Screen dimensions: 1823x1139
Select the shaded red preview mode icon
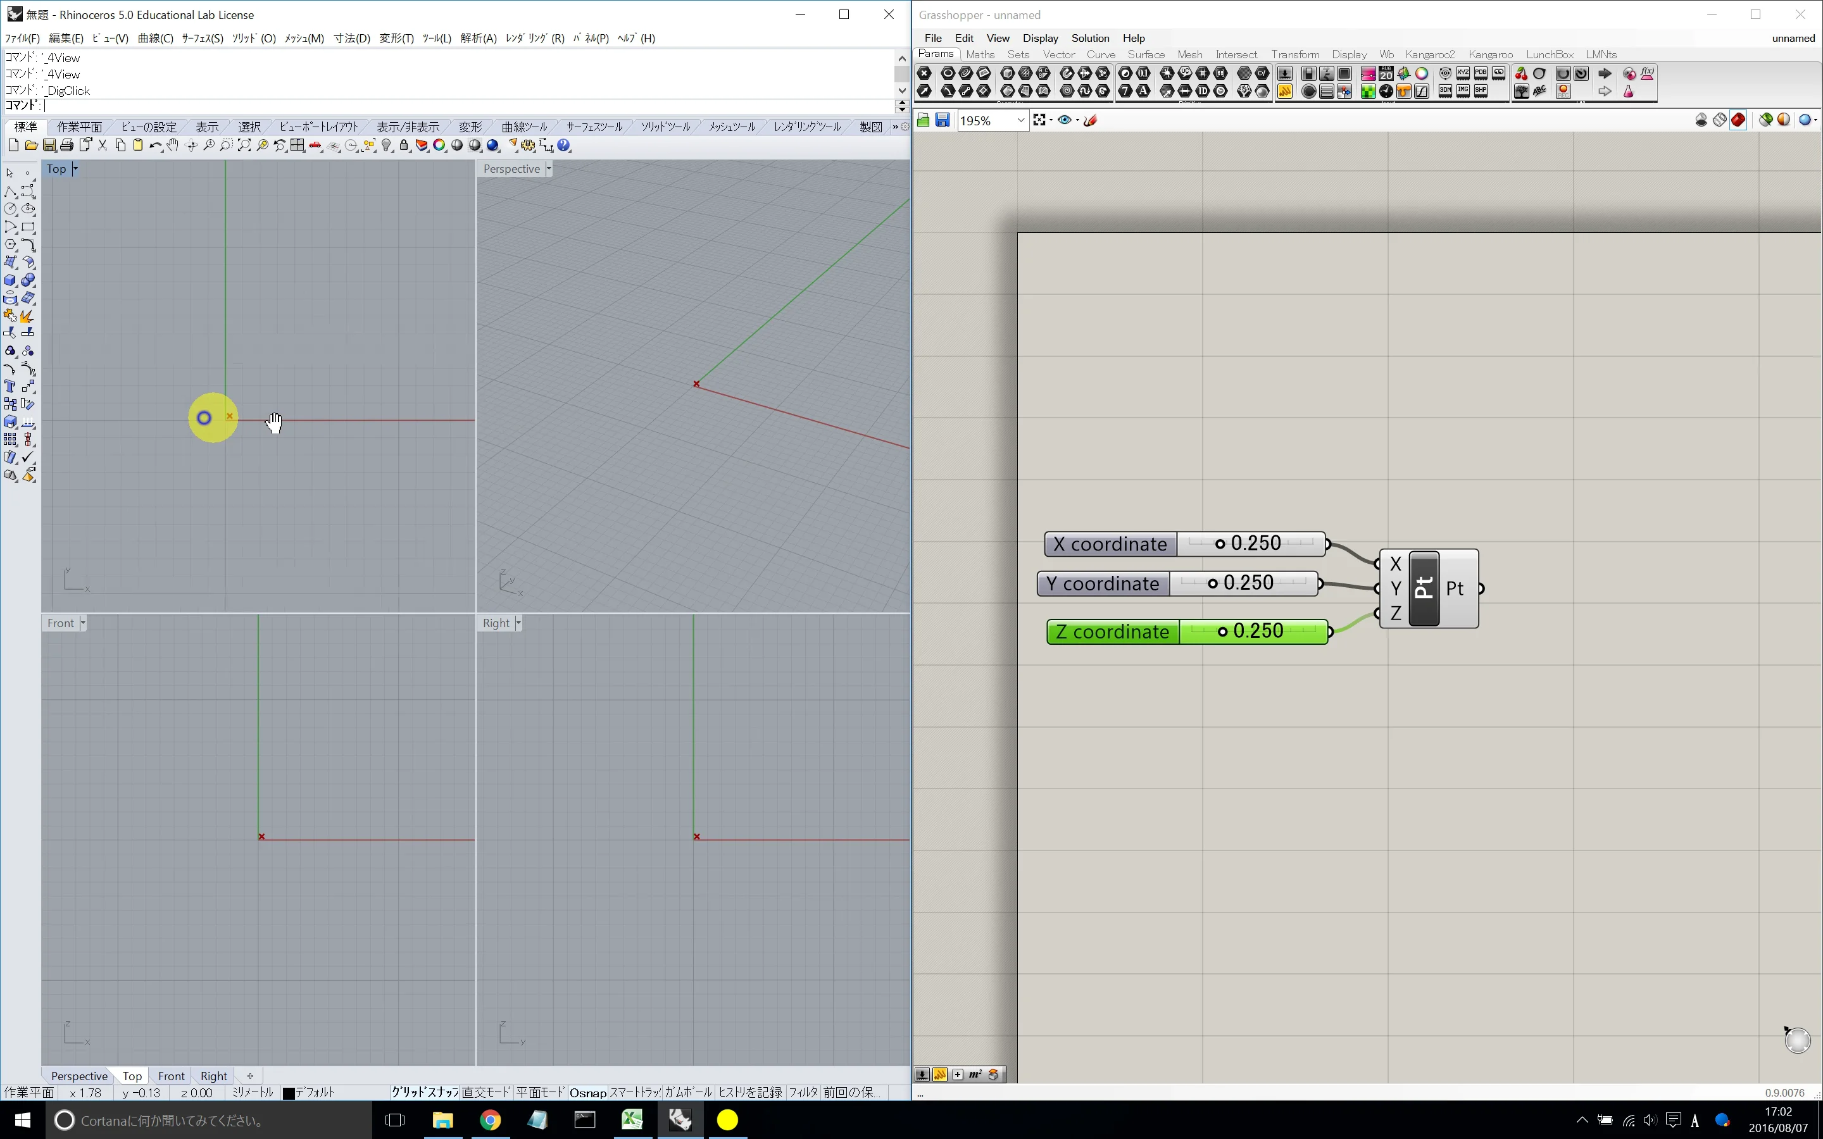coord(1738,120)
